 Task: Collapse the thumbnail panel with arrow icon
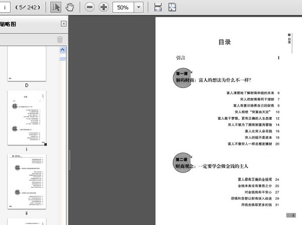point(63,24)
